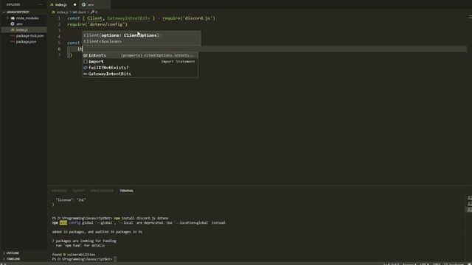Click Client on code line 1
This screenshot has width=472, height=265.
pyautogui.click(x=94, y=18)
